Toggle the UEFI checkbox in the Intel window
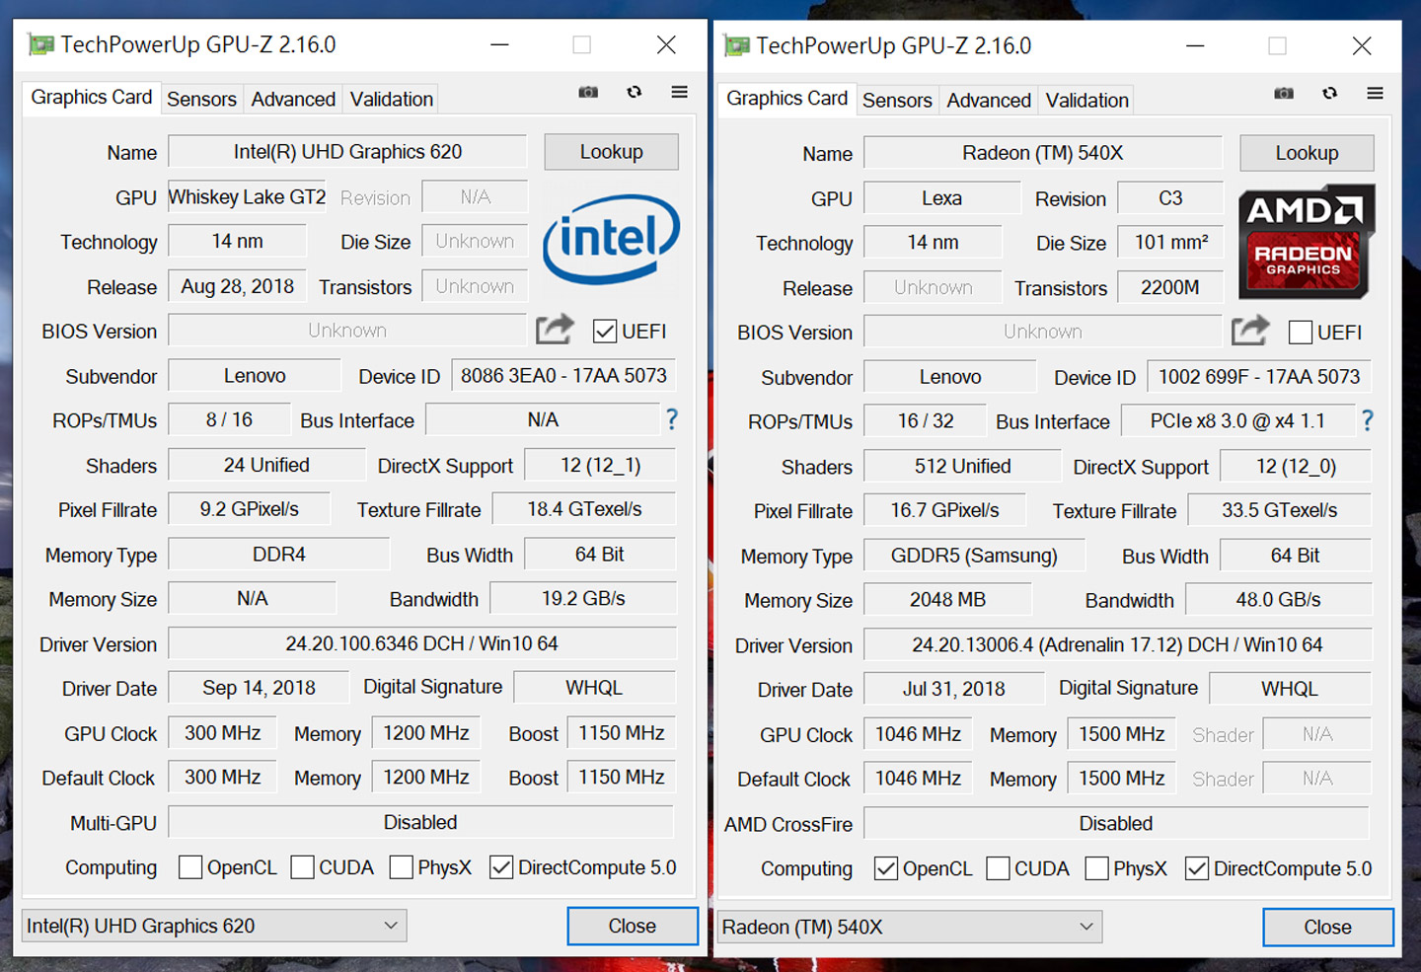The width and height of the screenshot is (1421, 972). pyautogui.click(x=605, y=332)
